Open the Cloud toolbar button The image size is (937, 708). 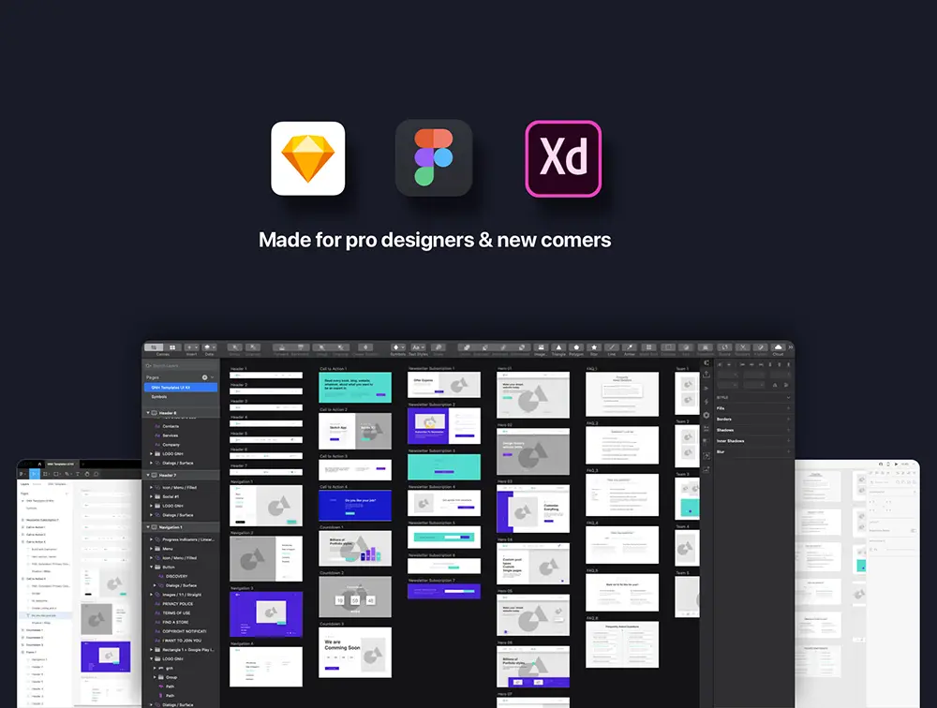(778, 348)
